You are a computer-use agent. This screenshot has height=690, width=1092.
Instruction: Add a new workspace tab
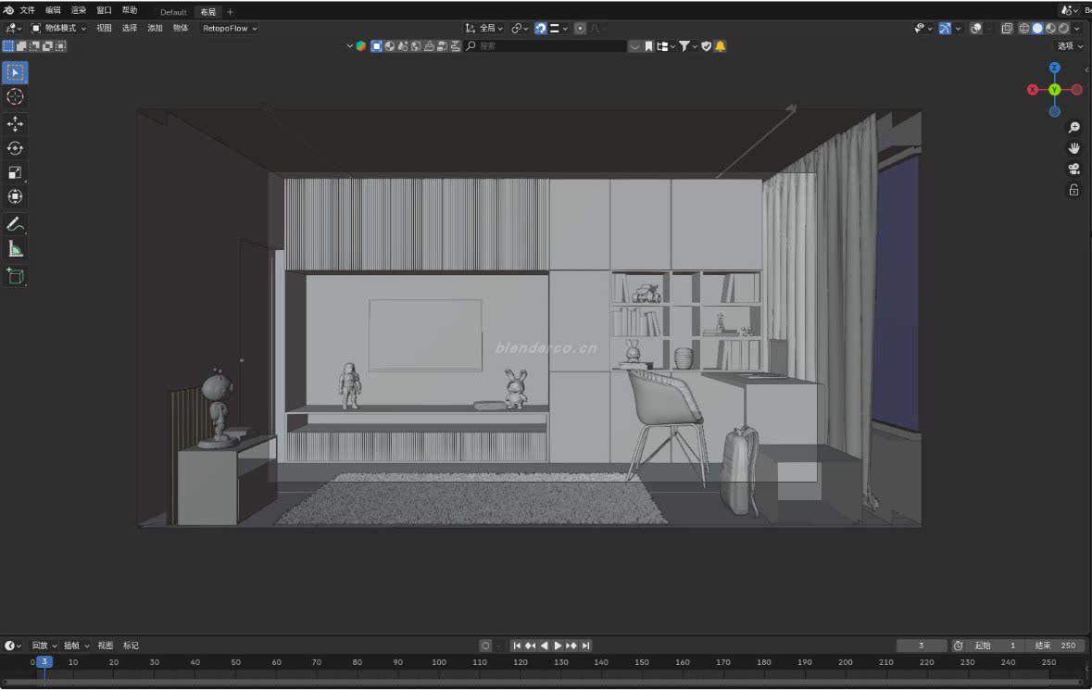tap(230, 12)
